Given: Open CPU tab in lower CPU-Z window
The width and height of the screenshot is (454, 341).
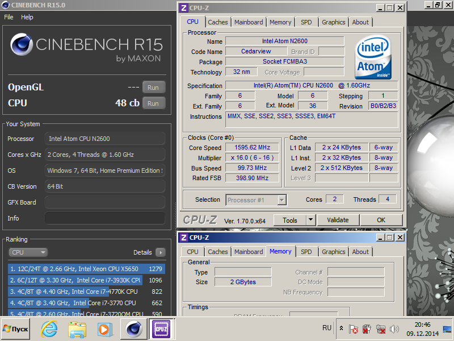Looking at the screenshot, I should tap(192, 252).
